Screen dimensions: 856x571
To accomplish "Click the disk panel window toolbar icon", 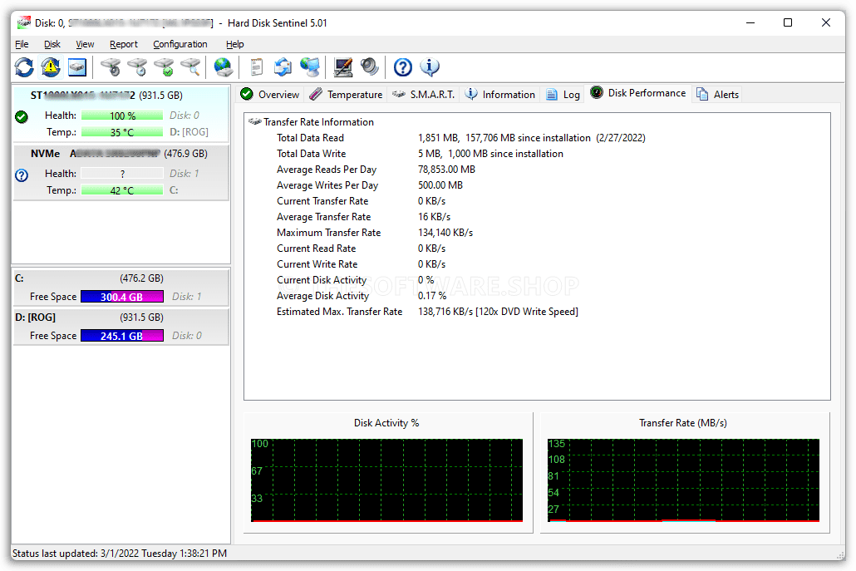I will tap(77, 67).
